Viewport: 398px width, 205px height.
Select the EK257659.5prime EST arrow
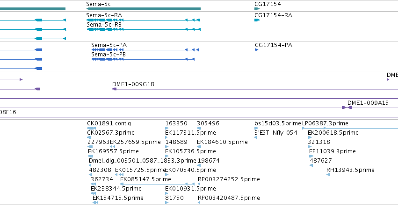coord(112,147)
